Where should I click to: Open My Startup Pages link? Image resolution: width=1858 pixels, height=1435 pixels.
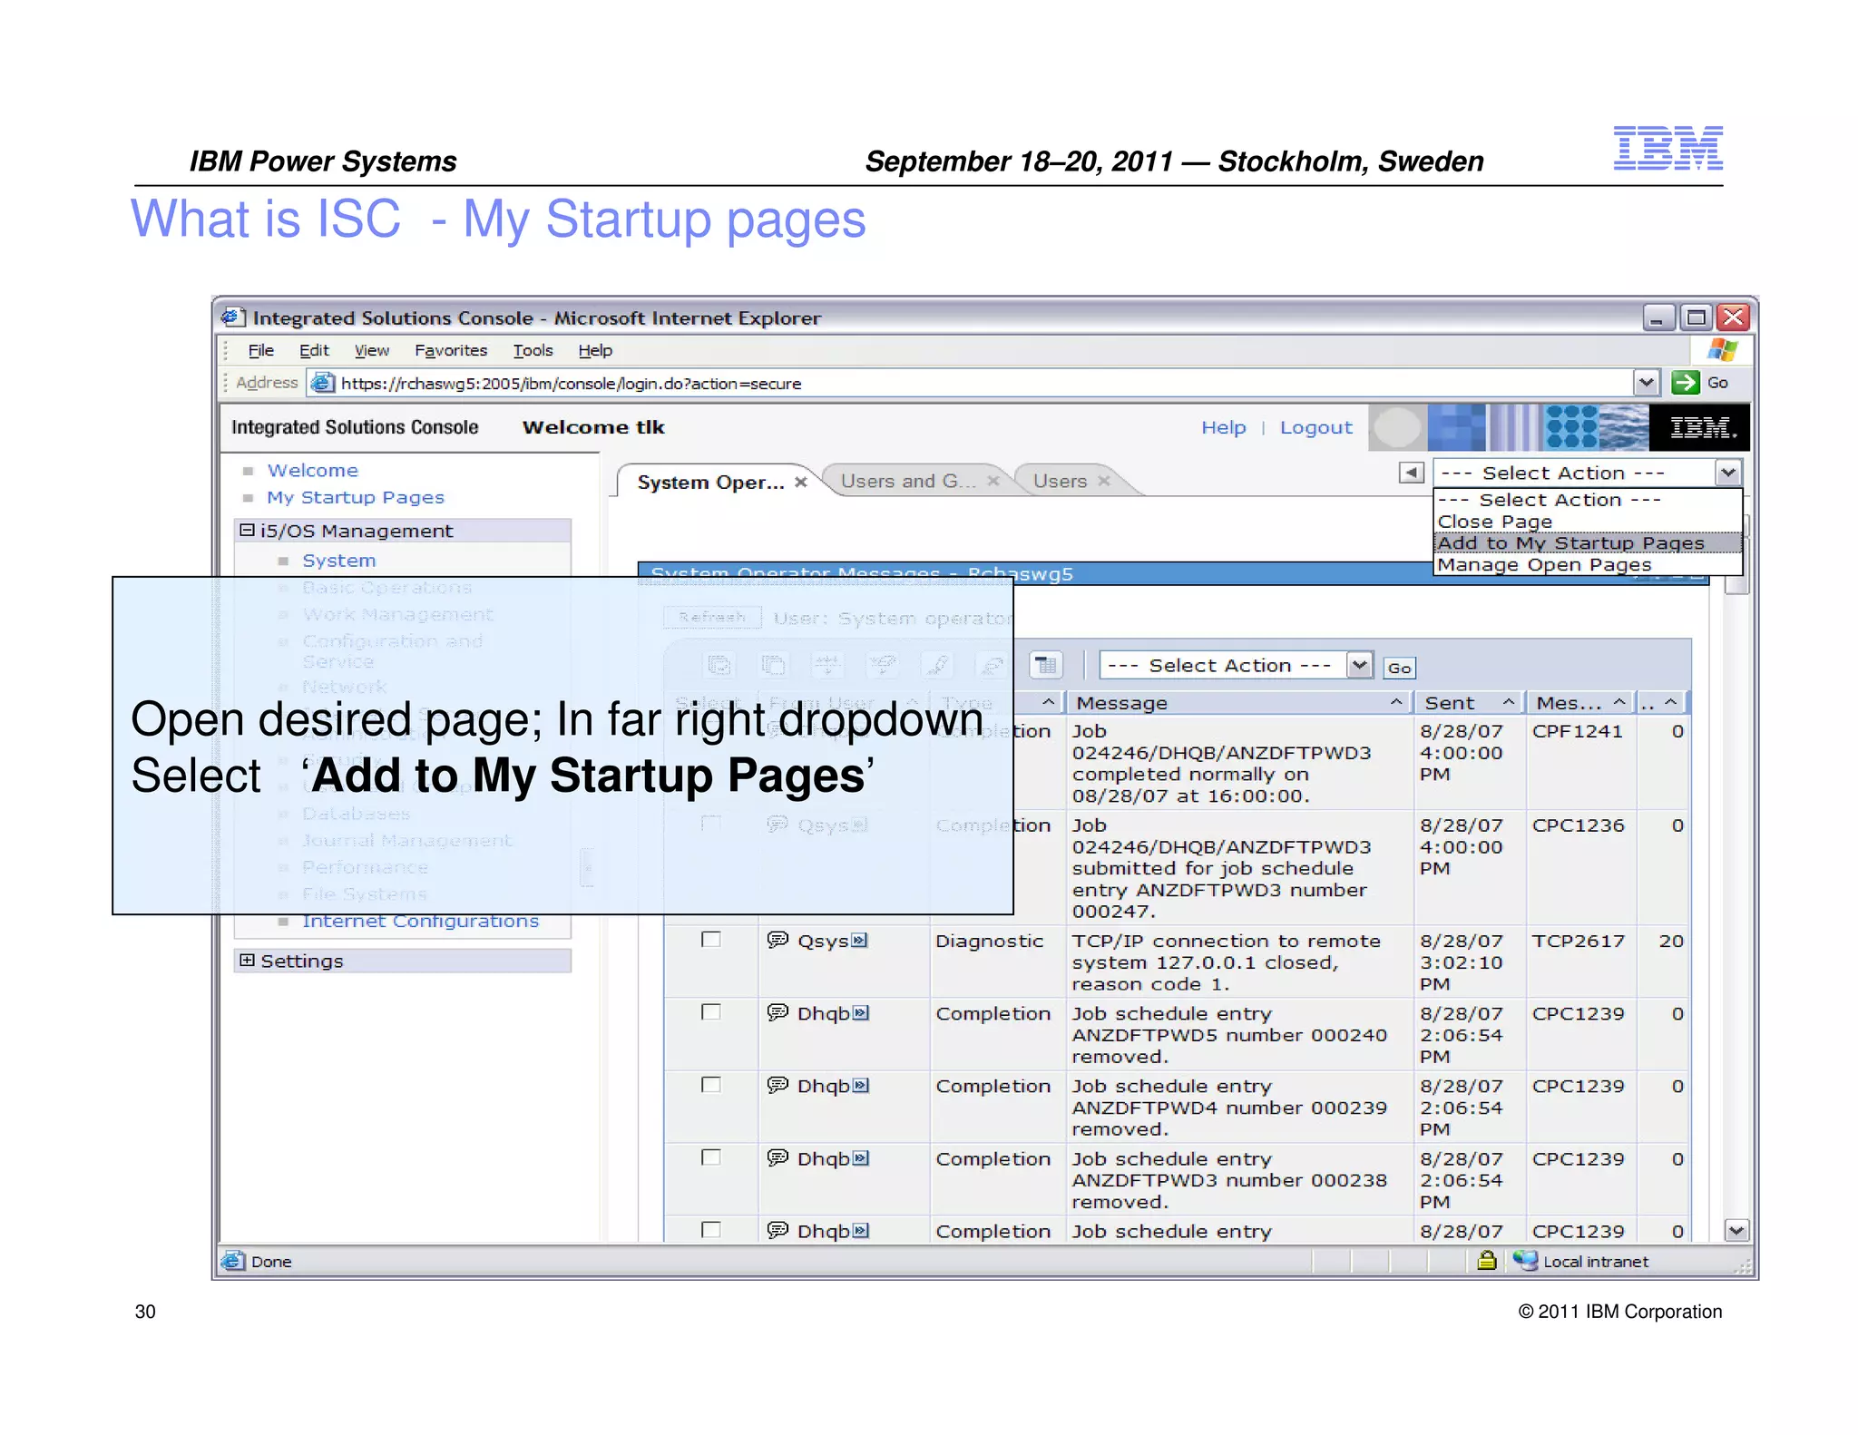pos(355,497)
